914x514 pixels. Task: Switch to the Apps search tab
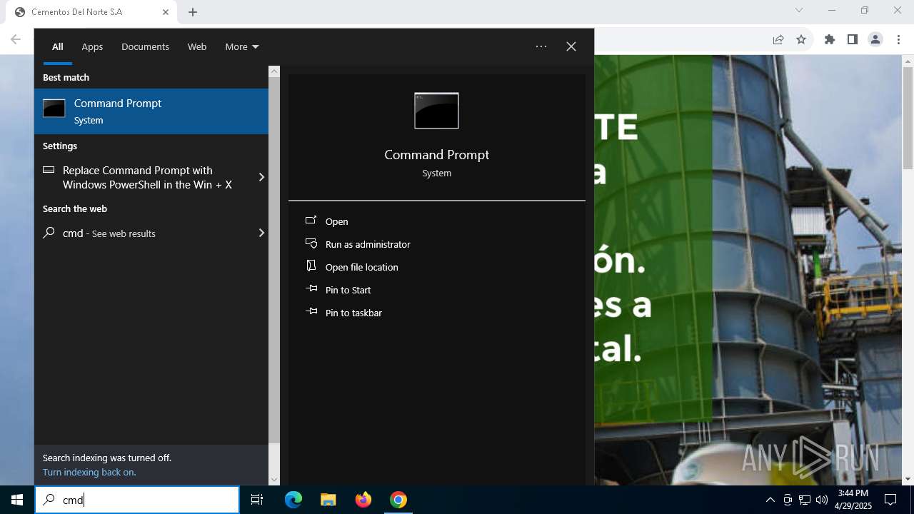(92, 46)
